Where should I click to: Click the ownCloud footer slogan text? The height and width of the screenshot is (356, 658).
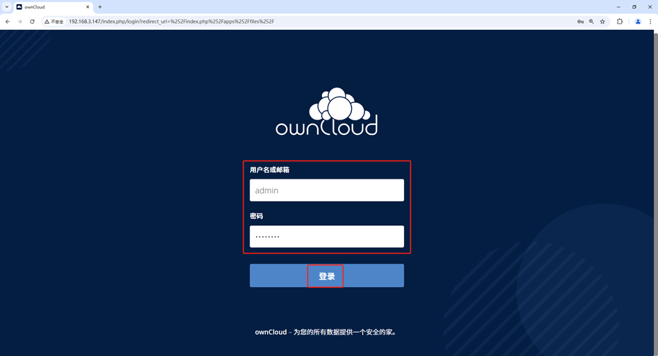tap(326, 332)
